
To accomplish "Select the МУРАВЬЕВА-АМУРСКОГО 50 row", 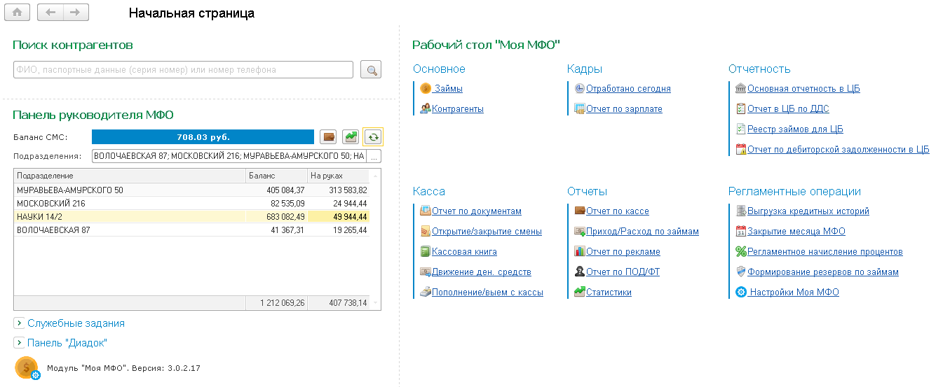I will point(191,190).
